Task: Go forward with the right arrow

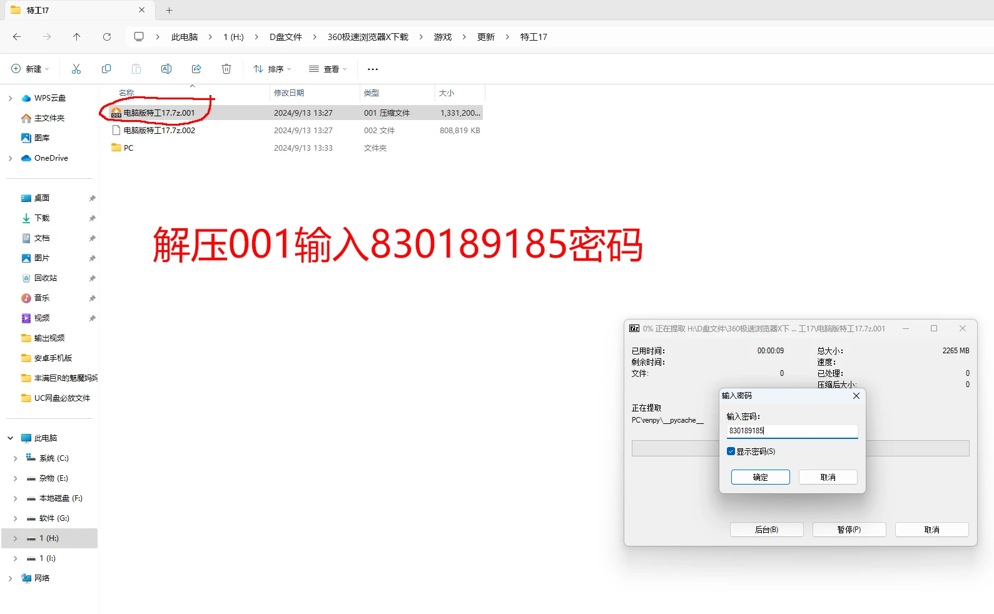Action: (47, 37)
